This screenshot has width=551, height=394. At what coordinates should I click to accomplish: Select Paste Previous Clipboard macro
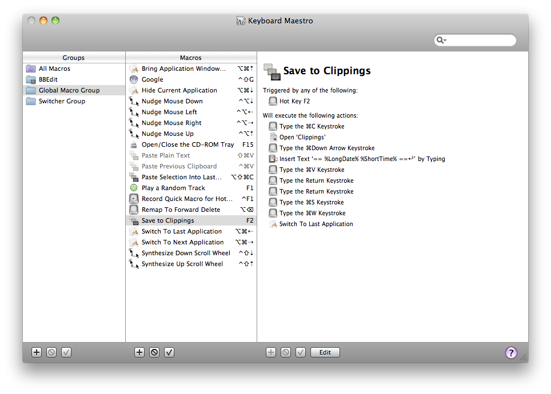coord(191,166)
